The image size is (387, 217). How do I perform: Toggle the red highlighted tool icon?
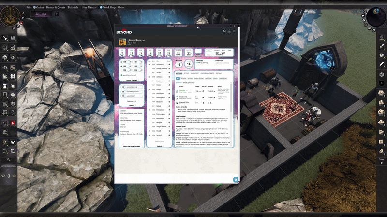(x=13, y=123)
